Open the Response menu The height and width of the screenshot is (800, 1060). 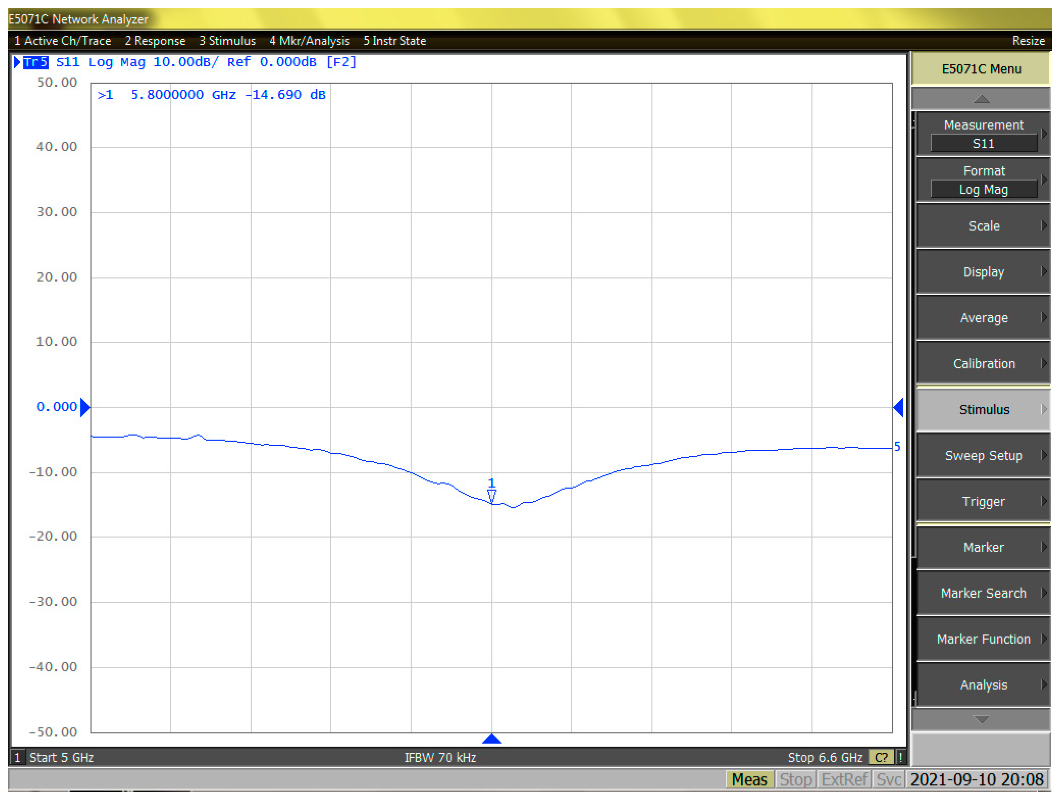pyautogui.click(x=155, y=41)
